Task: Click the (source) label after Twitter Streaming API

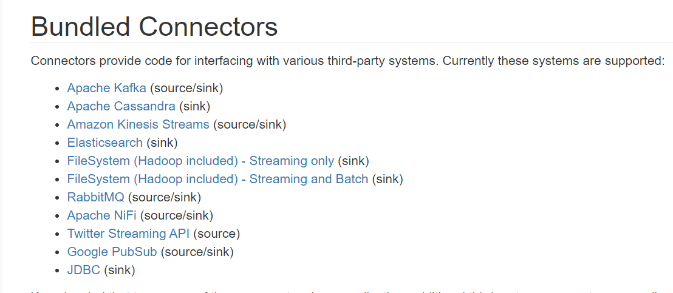Action: [216, 234]
